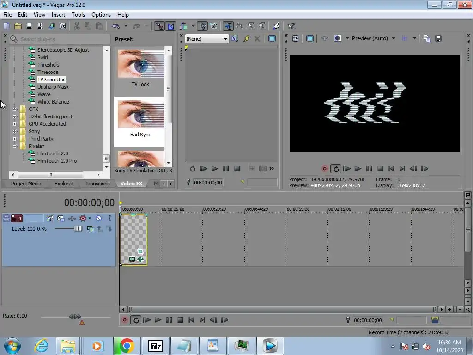Toggle Loop Playback under the preview
The width and height of the screenshot is (473, 355).
pos(336,169)
